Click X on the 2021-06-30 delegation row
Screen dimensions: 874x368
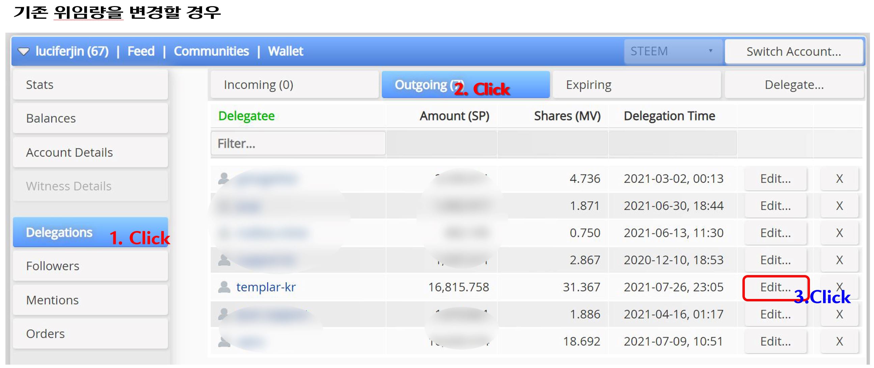pos(839,205)
